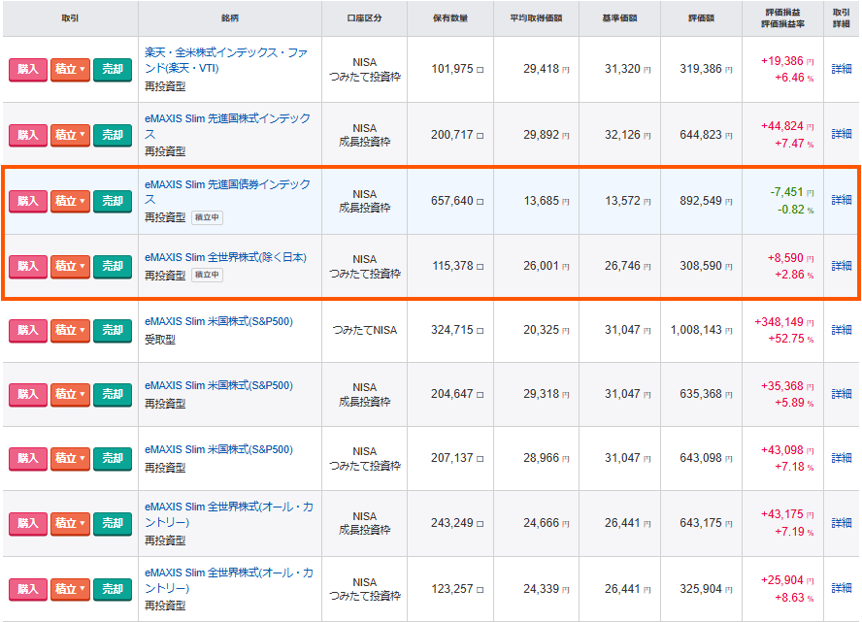Click 購入 for eMAXIS Slim 先進国株式インデックス
The height and width of the screenshot is (622, 862).
click(28, 135)
